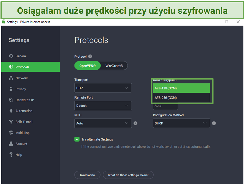This screenshot has width=245, height=184.
Task: Minimize the Settings window
Action: pyautogui.click(x=215, y=22)
